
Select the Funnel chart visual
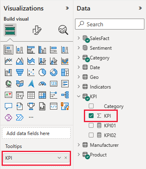tap(20, 72)
